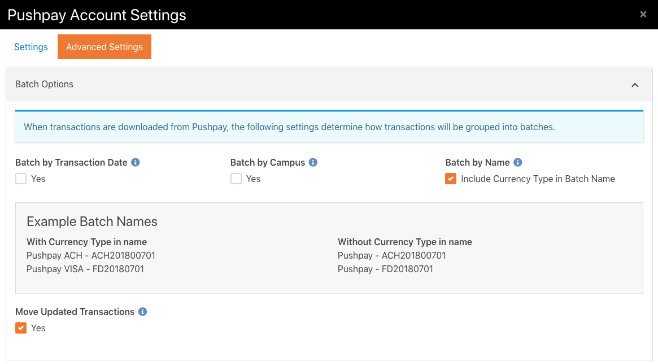Select the blue Settings link
This screenshot has width=658, height=364.
tap(30, 47)
